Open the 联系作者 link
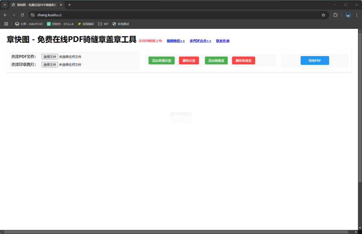362x234 pixels. tap(223, 41)
